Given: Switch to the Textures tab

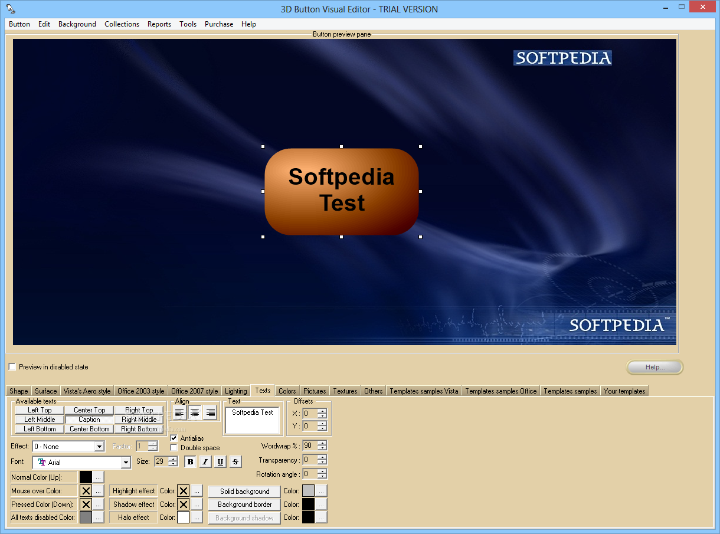Looking at the screenshot, I should coord(345,391).
